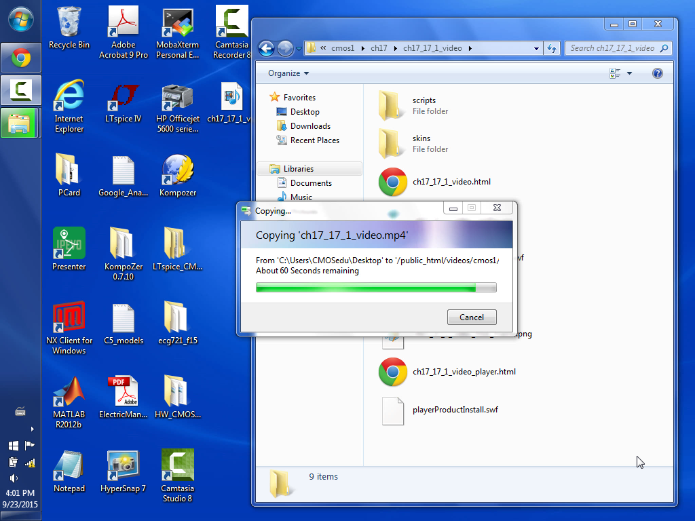
Task: Open Camtasia Recorder 8 desktop shortcut
Action: pos(231,33)
